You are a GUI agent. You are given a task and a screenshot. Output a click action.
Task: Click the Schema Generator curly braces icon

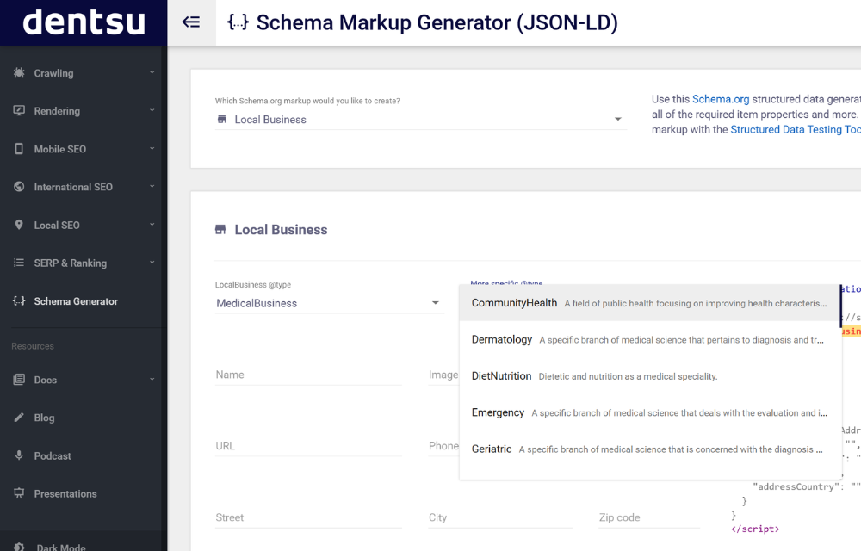coord(18,300)
